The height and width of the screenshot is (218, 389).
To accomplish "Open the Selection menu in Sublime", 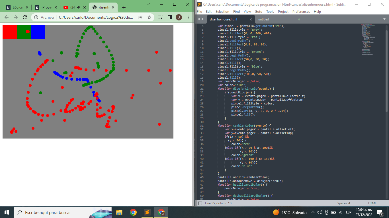I will [x=222, y=12].
